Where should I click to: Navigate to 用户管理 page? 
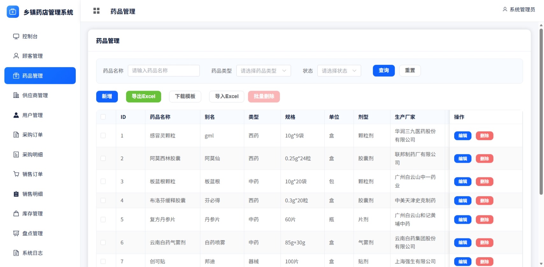40,115
